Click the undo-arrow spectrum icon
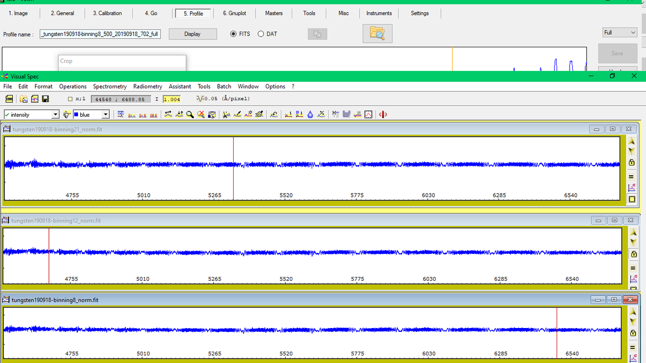 coord(273,114)
